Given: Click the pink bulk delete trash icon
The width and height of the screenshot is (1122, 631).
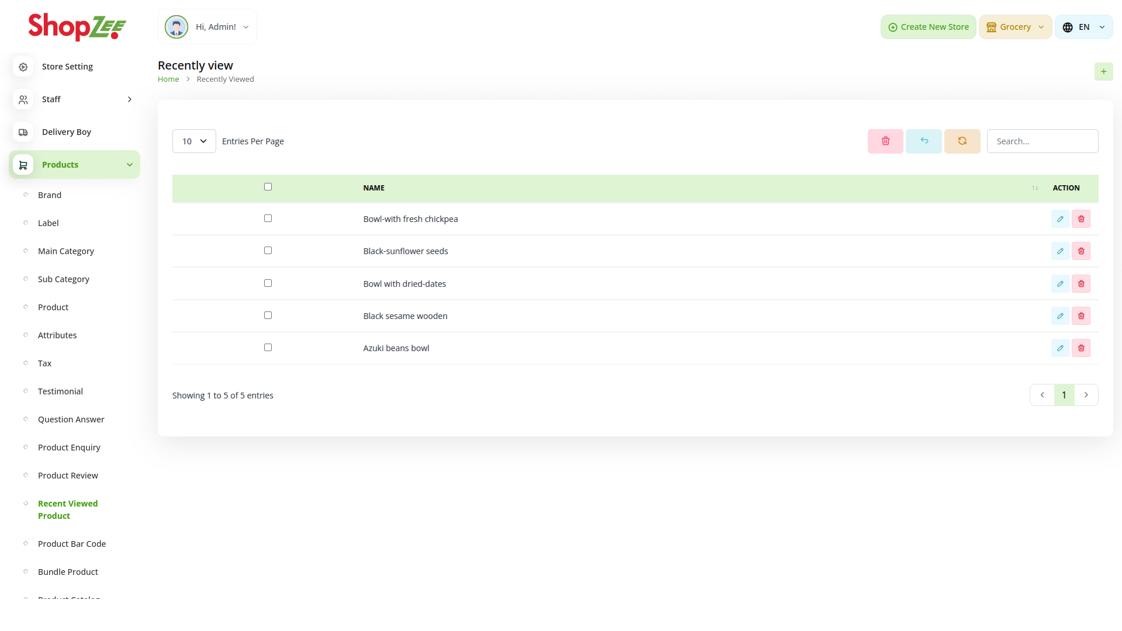Looking at the screenshot, I should click(885, 141).
